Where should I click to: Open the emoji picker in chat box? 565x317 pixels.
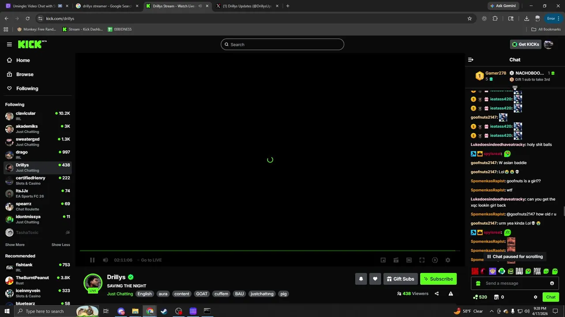552,283
